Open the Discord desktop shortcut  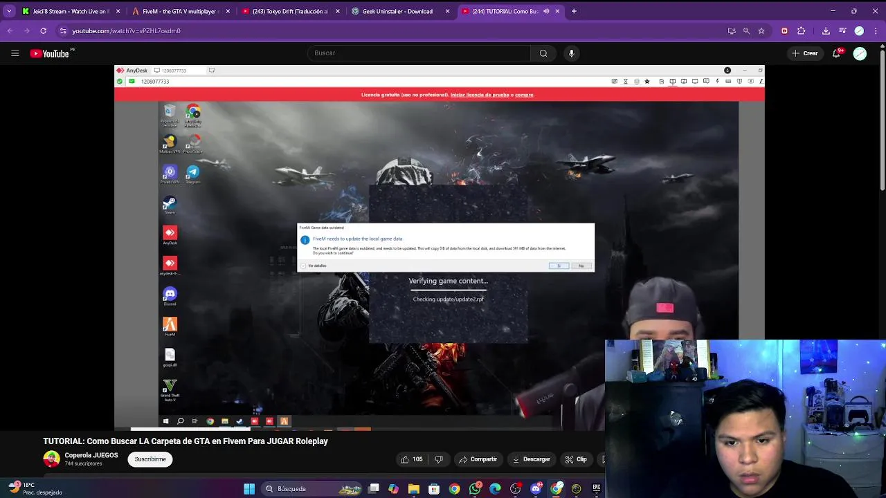(170, 296)
